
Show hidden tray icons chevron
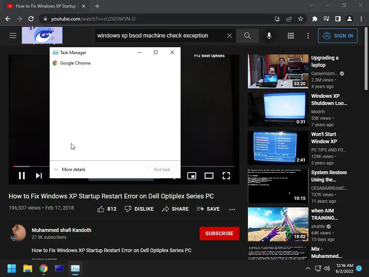308,268
